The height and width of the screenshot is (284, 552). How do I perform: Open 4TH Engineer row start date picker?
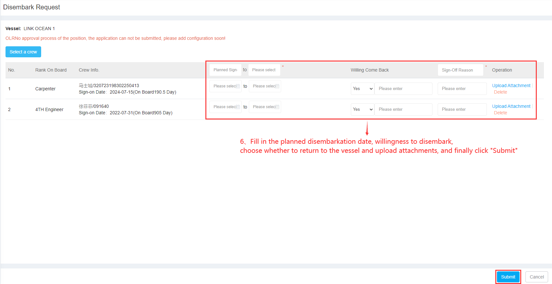coord(225,107)
